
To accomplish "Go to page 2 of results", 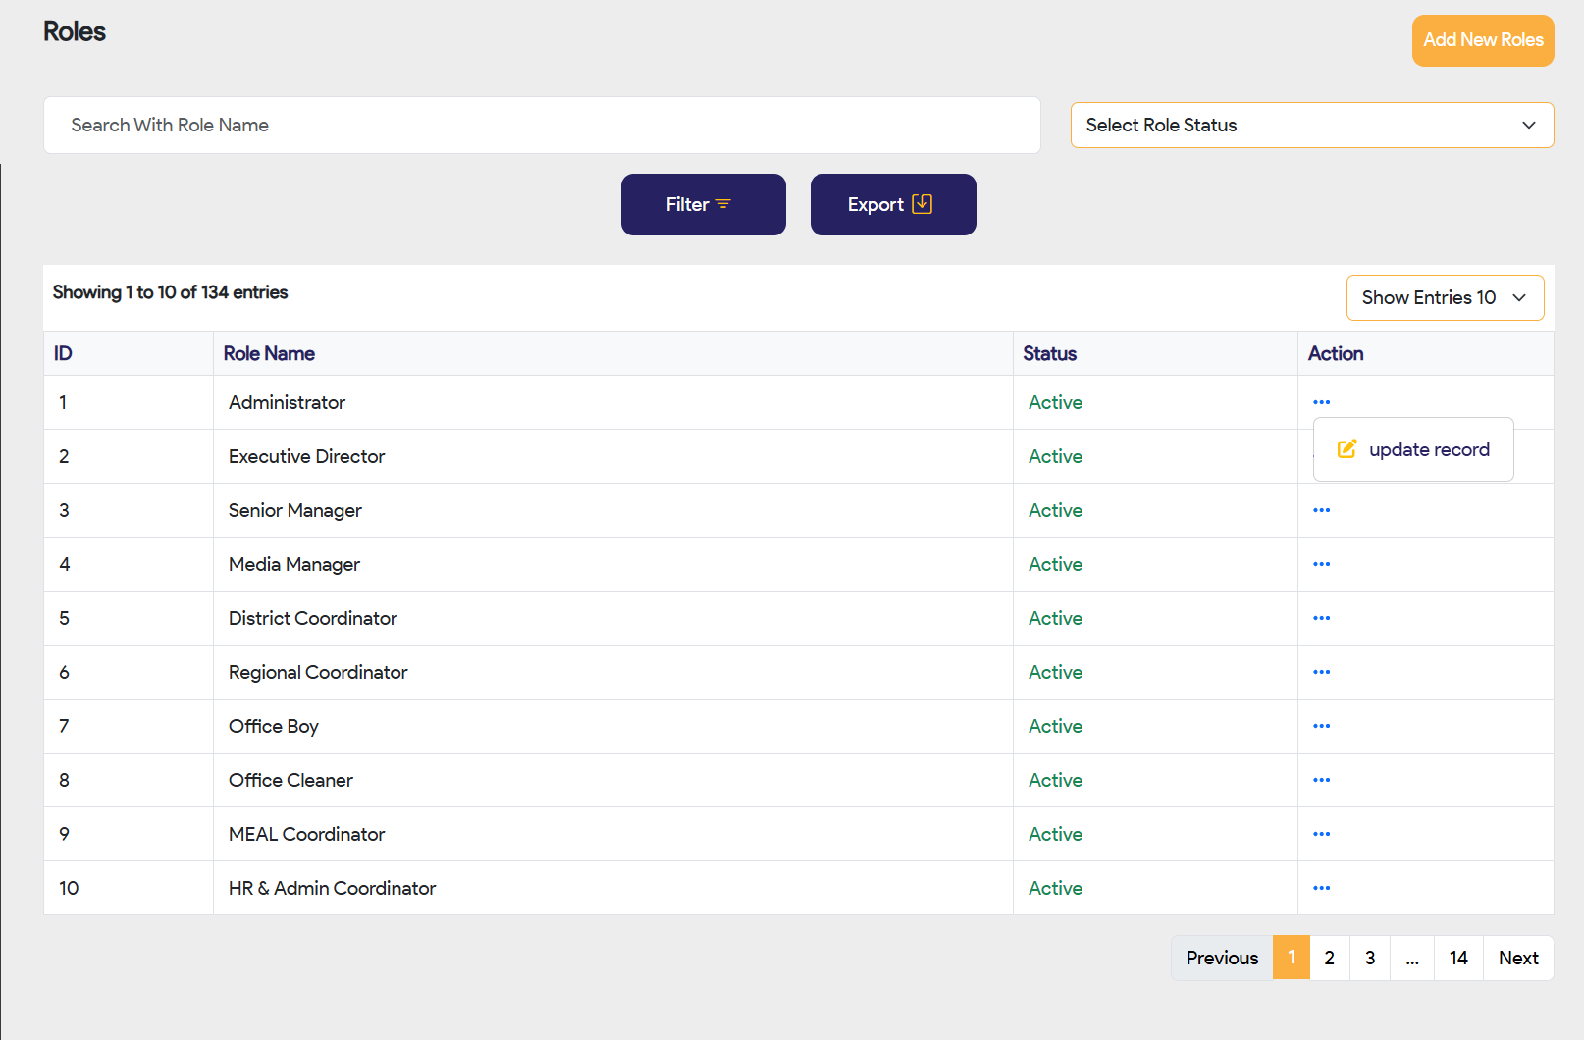I will coord(1329,958).
